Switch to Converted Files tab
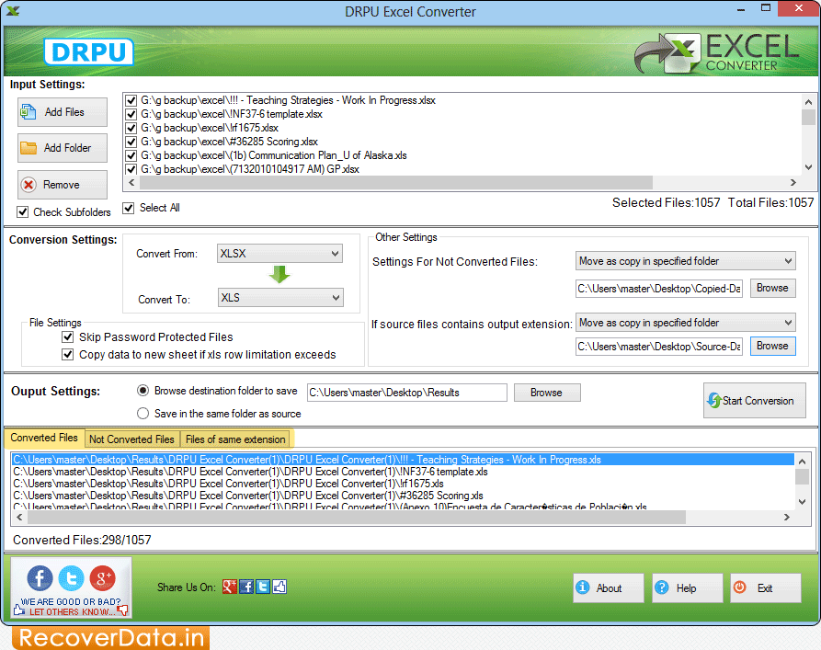The width and height of the screenshot is (821, 650). [44, 438]
